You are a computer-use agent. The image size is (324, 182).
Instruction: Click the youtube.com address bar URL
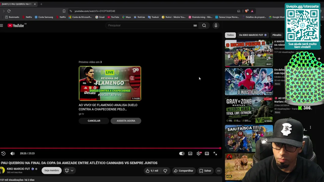point(95,11)
